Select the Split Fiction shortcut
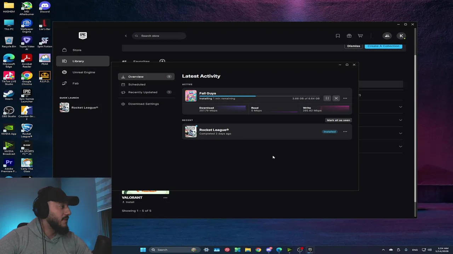 point(45,42)
